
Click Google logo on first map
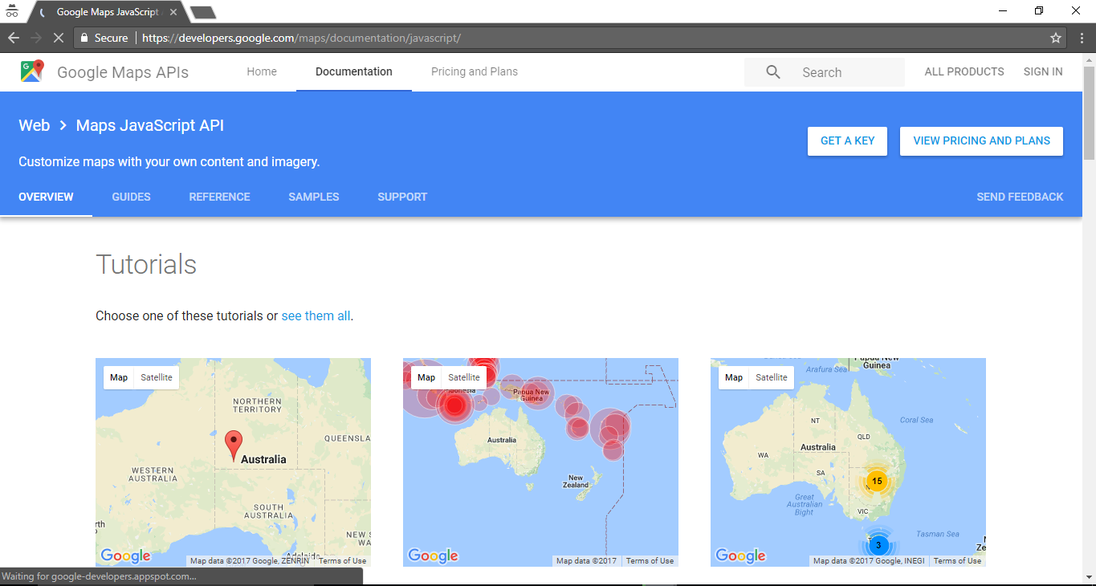[125, 555]
